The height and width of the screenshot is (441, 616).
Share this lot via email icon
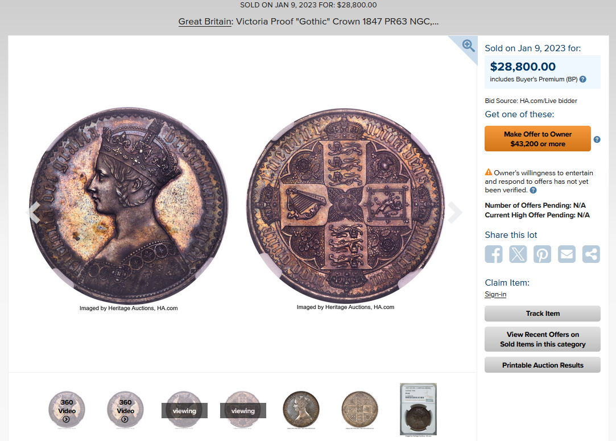567,254
